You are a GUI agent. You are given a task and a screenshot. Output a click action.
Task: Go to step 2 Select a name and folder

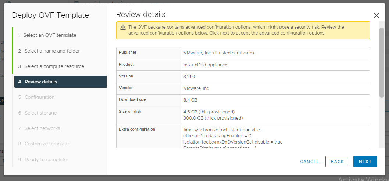[x=49, y=51]
